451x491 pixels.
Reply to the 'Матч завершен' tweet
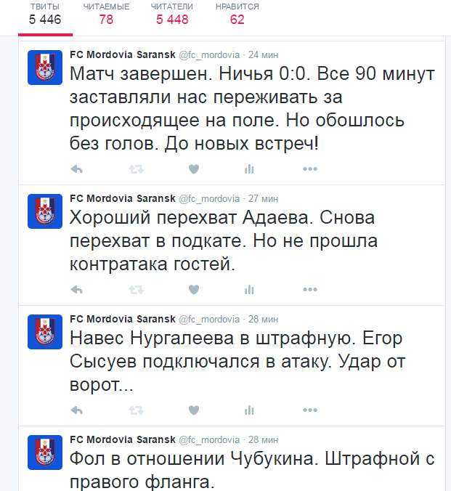click(x=77, y=169)
